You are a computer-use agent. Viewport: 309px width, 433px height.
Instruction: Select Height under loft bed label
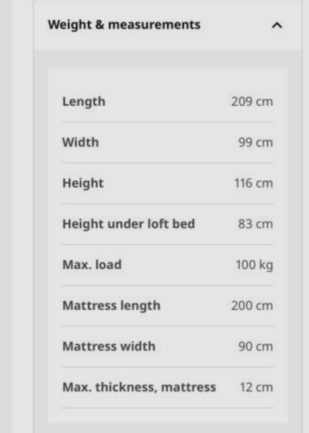[x=129, y=224]
